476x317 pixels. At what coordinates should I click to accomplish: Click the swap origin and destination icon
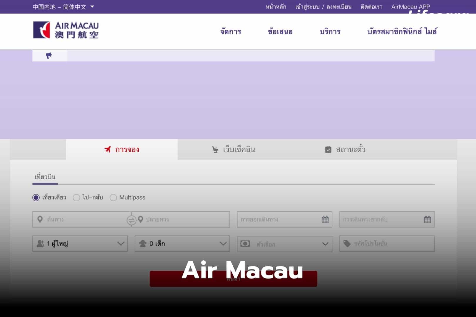point(131,220)
